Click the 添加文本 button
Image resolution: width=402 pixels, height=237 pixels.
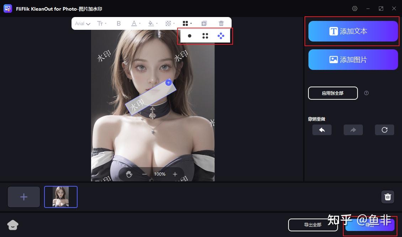353,31
